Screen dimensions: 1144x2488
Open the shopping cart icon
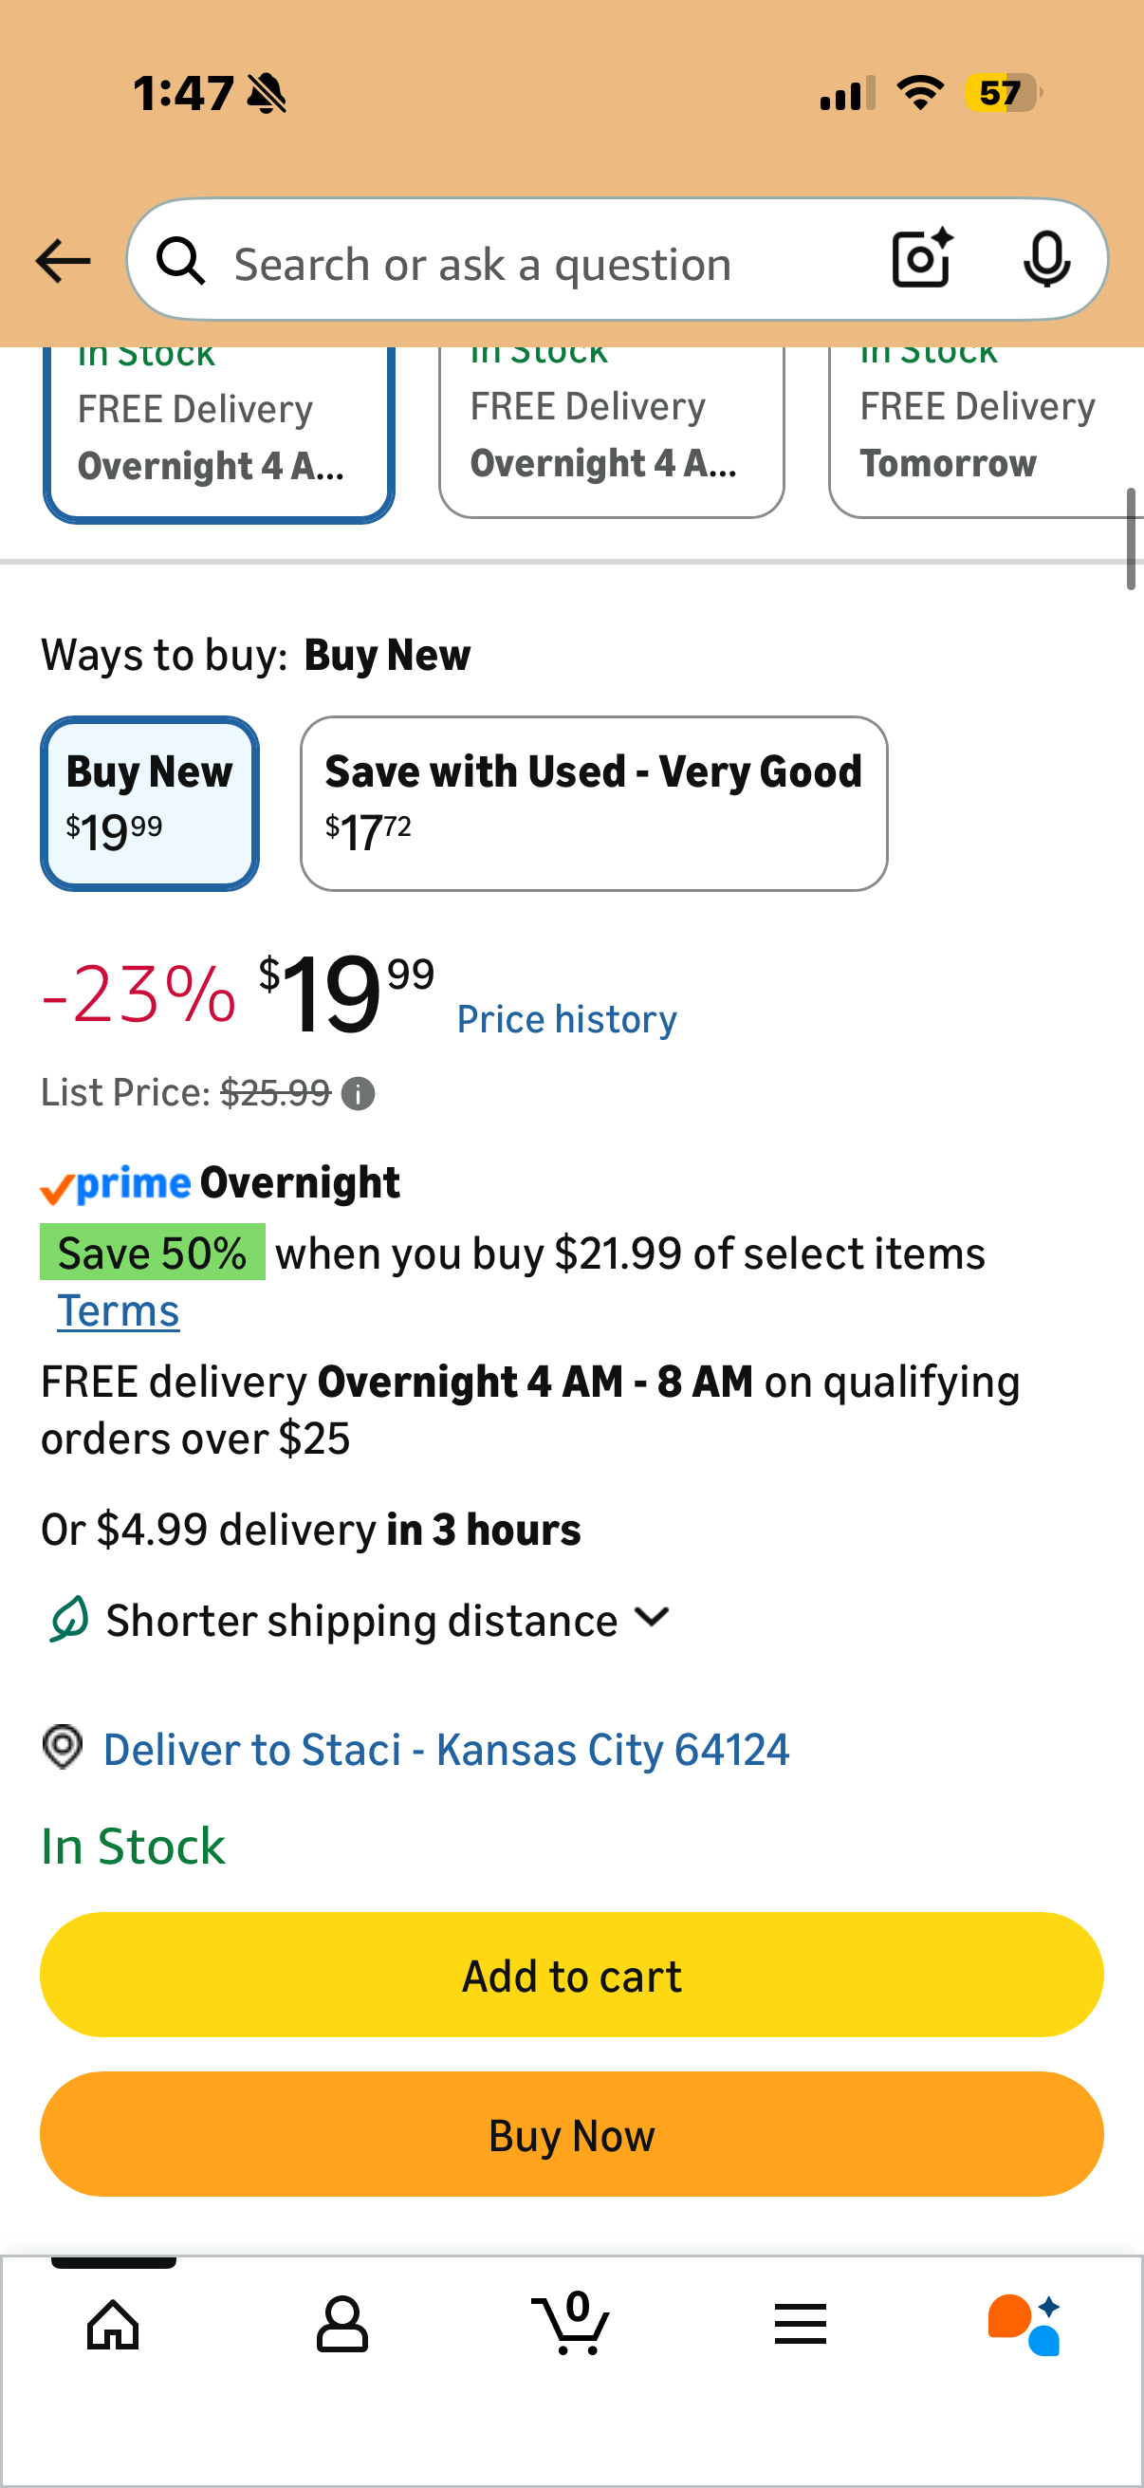point(571,2324)
